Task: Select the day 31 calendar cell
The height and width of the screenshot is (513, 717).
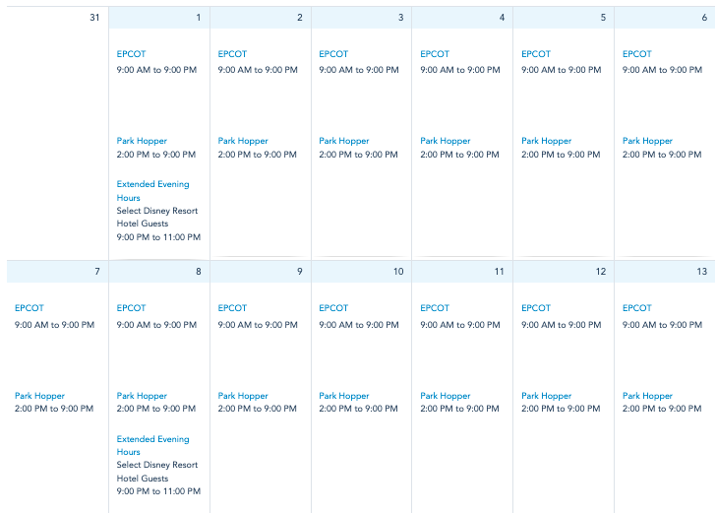Action: [x=58, y=133]
